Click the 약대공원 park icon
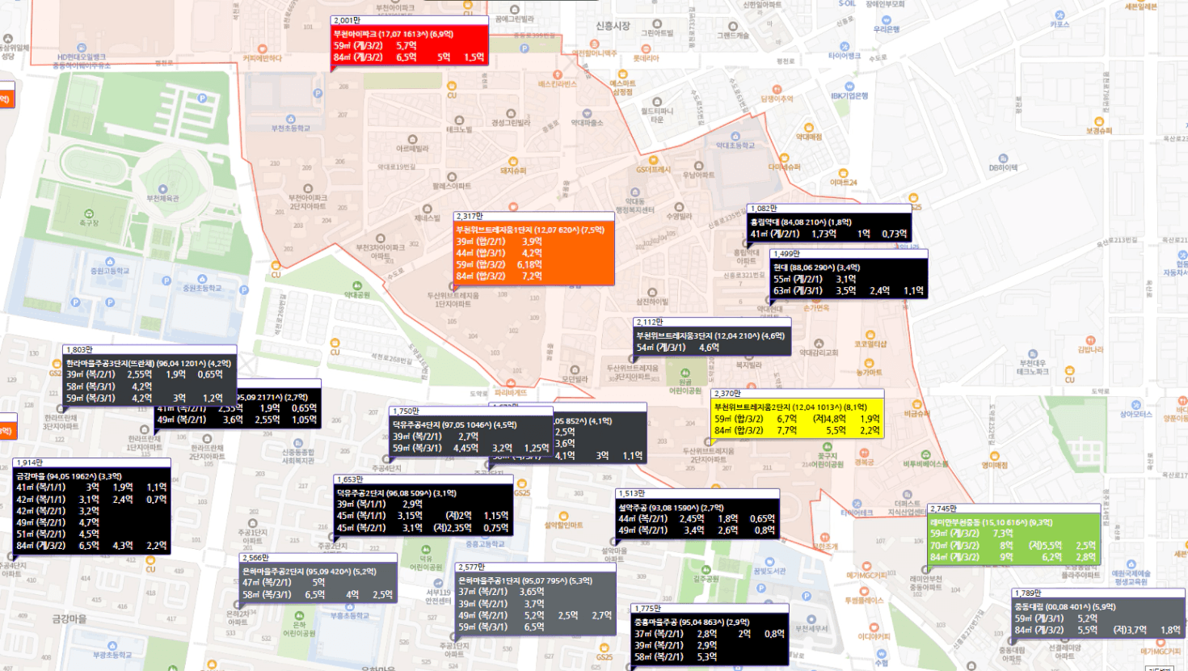This screenshot has width=1188, height=671. click(357, 286)
